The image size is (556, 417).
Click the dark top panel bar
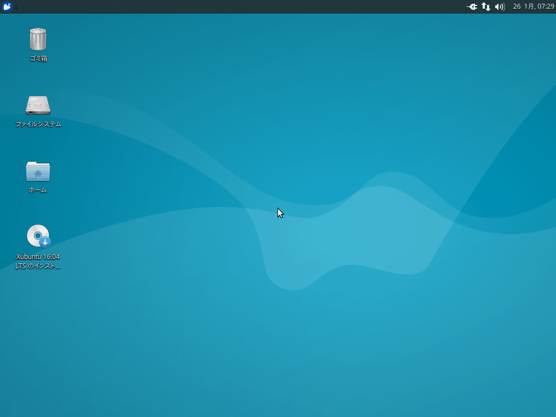tap(271, 7)
